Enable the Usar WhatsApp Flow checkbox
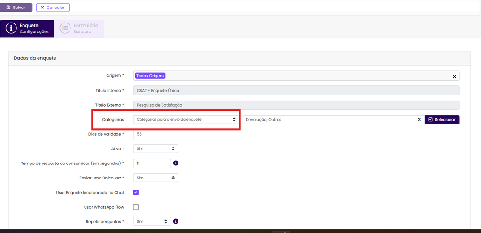The image size is (481, 233). [x=136, y=207]
